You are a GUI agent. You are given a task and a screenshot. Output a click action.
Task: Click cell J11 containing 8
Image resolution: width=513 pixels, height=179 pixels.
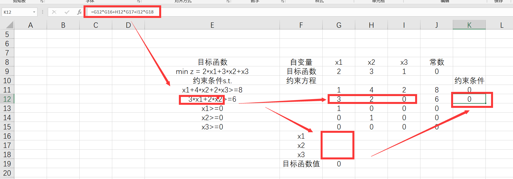tap(437, 90)
